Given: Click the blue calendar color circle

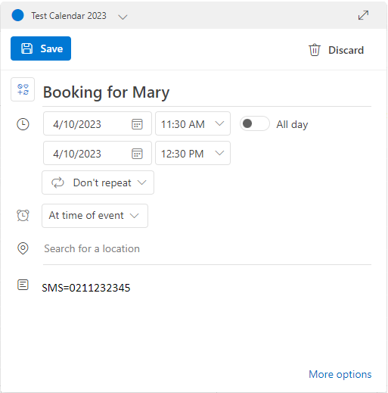Looking at the screenshot, I should click(17, 15).
